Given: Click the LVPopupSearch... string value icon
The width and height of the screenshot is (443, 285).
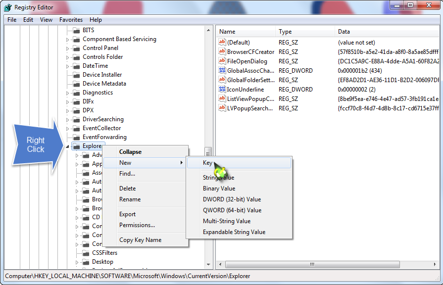Looking at the screenshot, I should click(x=222, y=108).
